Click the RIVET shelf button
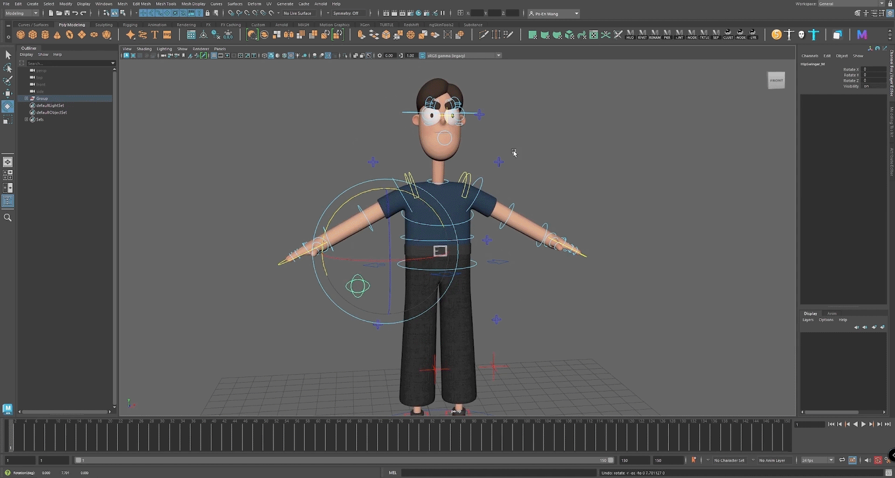Viewport: 895px width, 478px height. [x=642, y=35]
